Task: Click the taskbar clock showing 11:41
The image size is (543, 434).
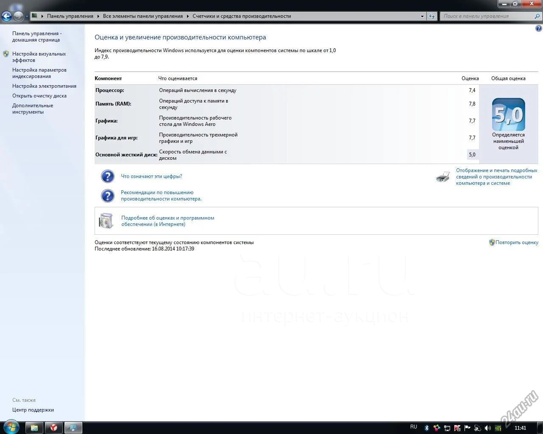Action: pyautogui.click(x=520, y=428)
